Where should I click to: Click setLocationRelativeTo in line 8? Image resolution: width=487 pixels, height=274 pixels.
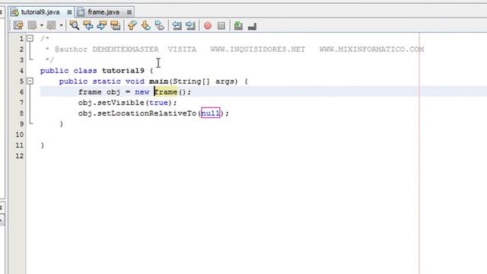coord(147,113)
